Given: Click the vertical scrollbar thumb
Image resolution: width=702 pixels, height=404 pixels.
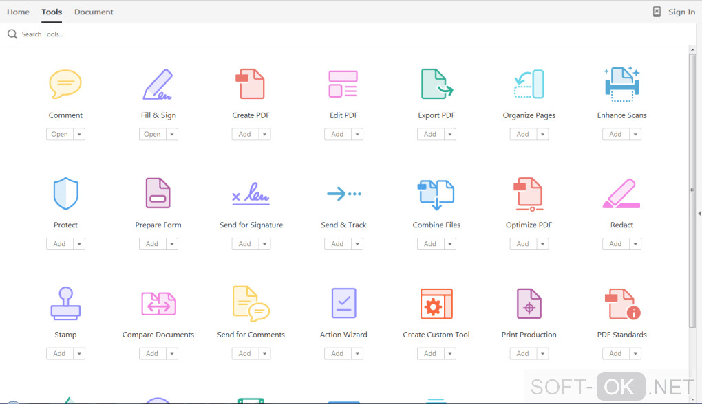Looking at the screenshot, I should (x=692, y=190).
